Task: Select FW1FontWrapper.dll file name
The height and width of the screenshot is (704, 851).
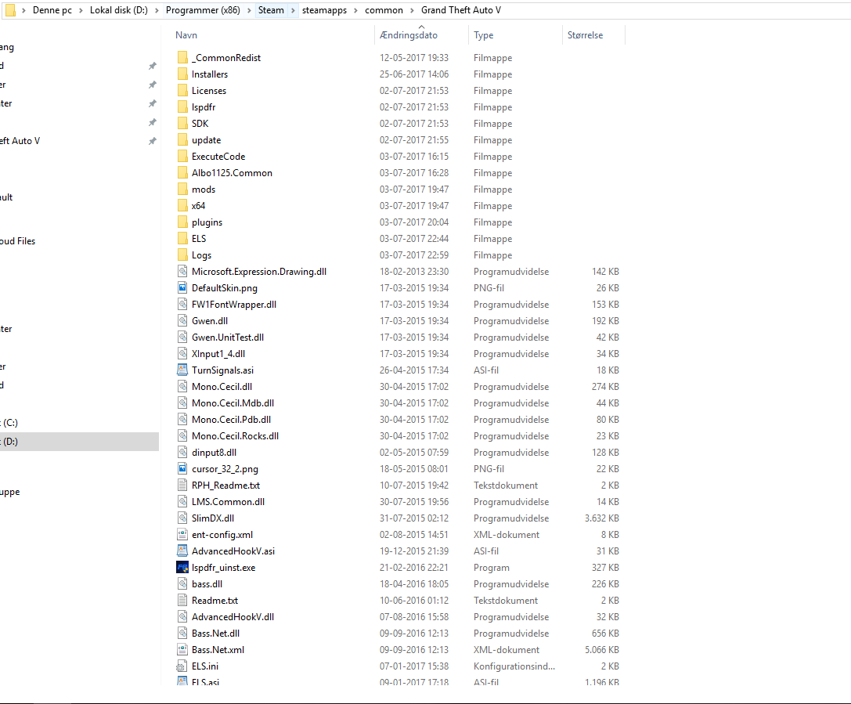Action: coord(234,305)
